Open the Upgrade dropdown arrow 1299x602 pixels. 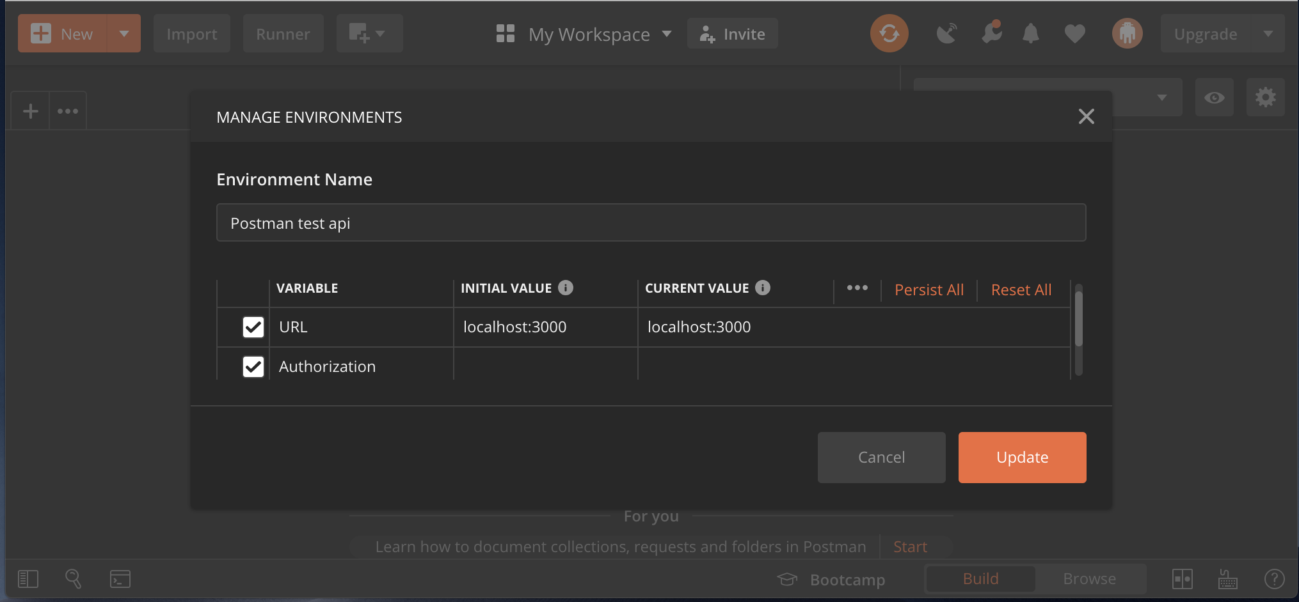coord(1268,34)
